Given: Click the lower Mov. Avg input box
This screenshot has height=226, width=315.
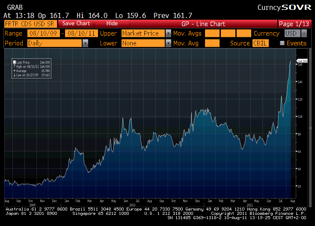Looking at the screenshot, I should (212, 43).
